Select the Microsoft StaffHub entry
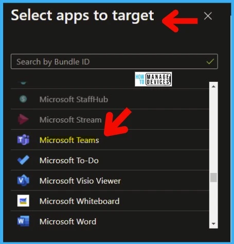Image resolution: width=234 pixels, height=244 pixels. (x=110, y=99)
